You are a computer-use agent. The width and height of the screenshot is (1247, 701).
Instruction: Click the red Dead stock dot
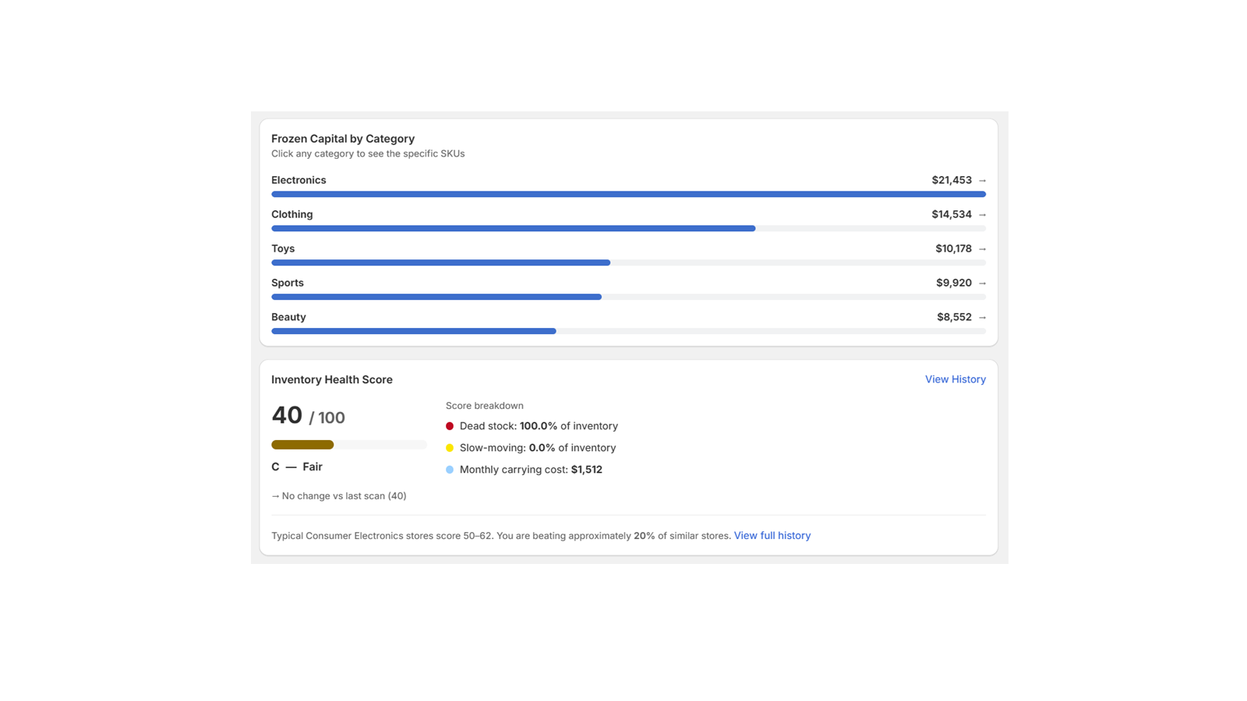450,426
